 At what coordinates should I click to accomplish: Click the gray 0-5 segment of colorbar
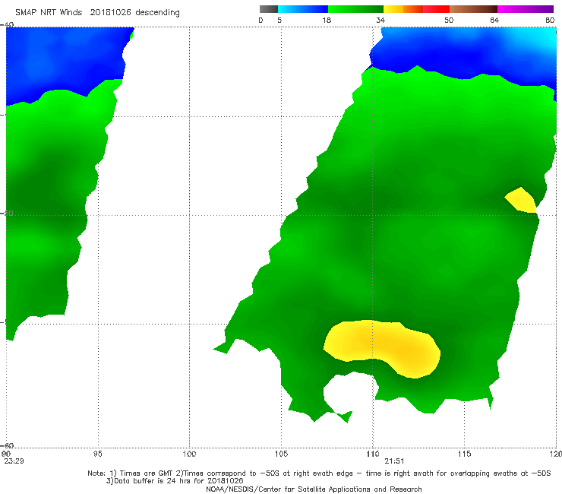coord(268,9)
